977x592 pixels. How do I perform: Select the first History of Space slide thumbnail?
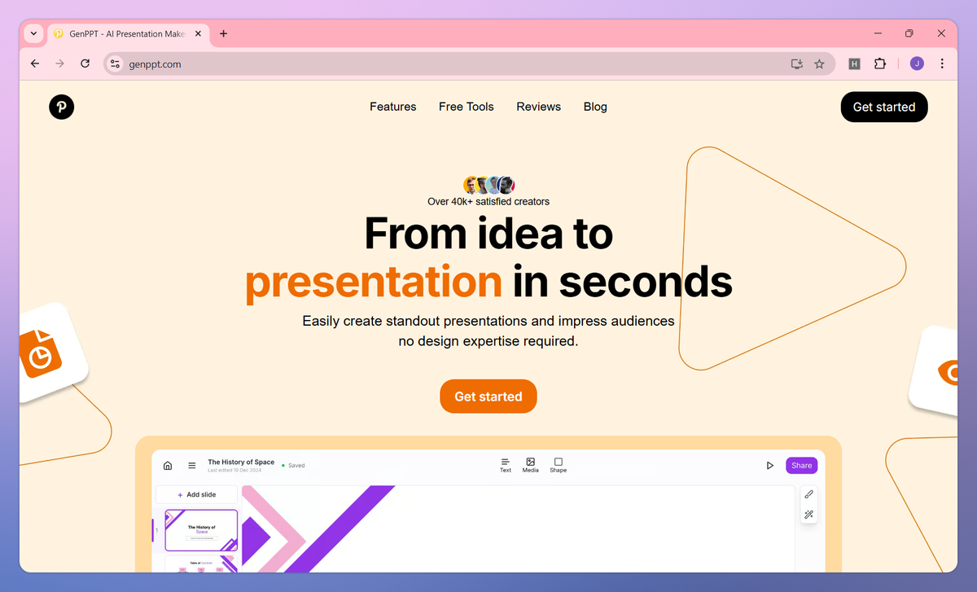pyautogui.click(x=201, y=530)
